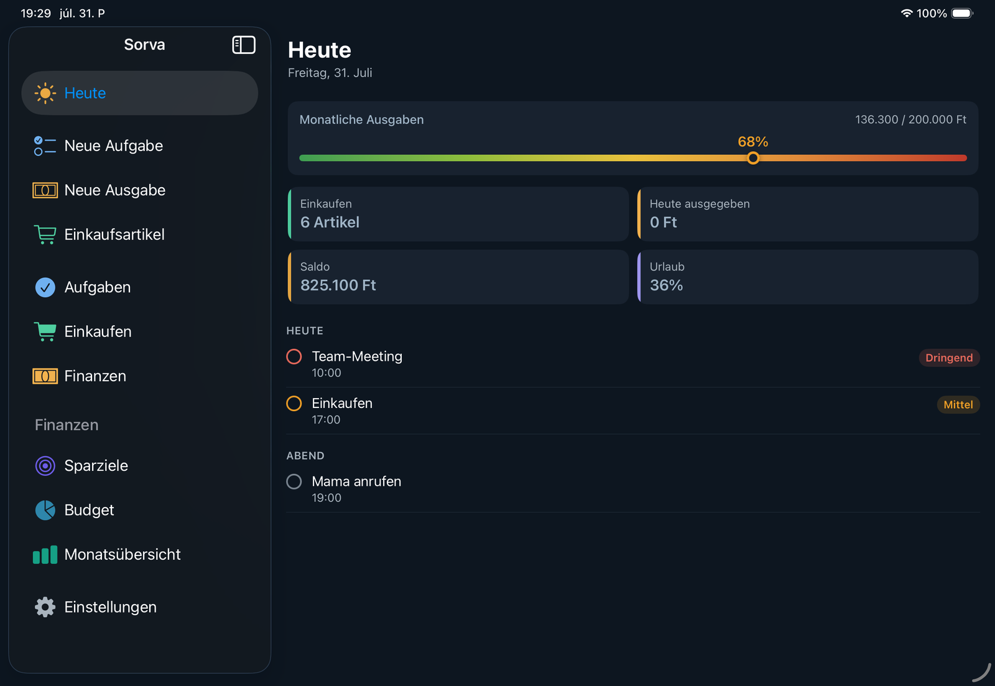Check off the Einkaufen 17:00 task
The width and height of the screenshot is (995, 686).
coord(294,404)
